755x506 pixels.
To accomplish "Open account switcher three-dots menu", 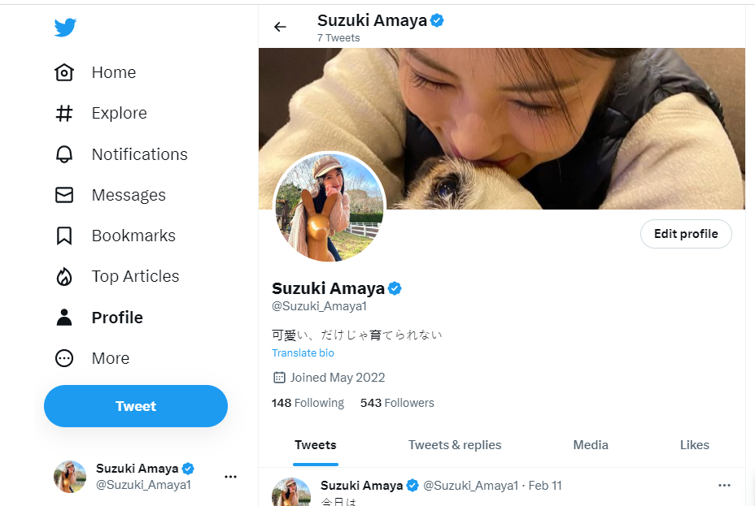I will [230, 477].
